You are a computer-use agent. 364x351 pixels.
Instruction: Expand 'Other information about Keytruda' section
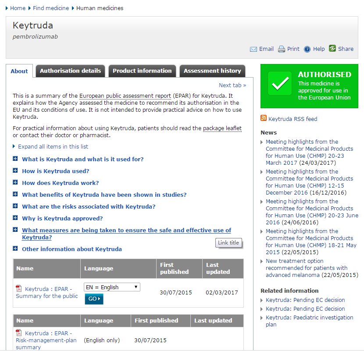(15, 248)
